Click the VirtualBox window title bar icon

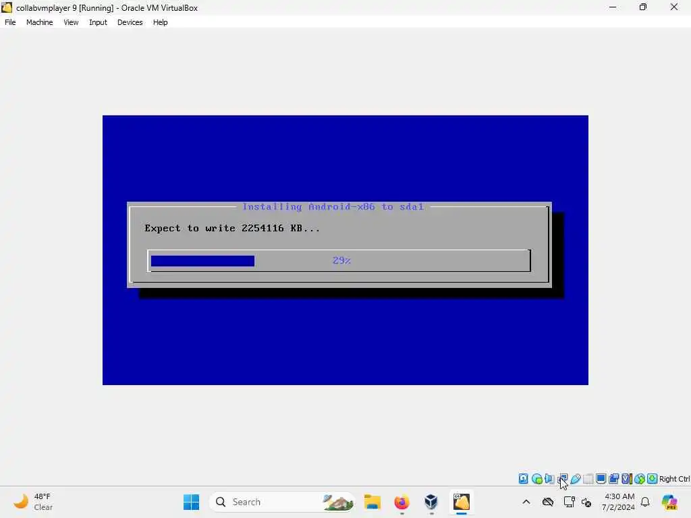point(7,7)
